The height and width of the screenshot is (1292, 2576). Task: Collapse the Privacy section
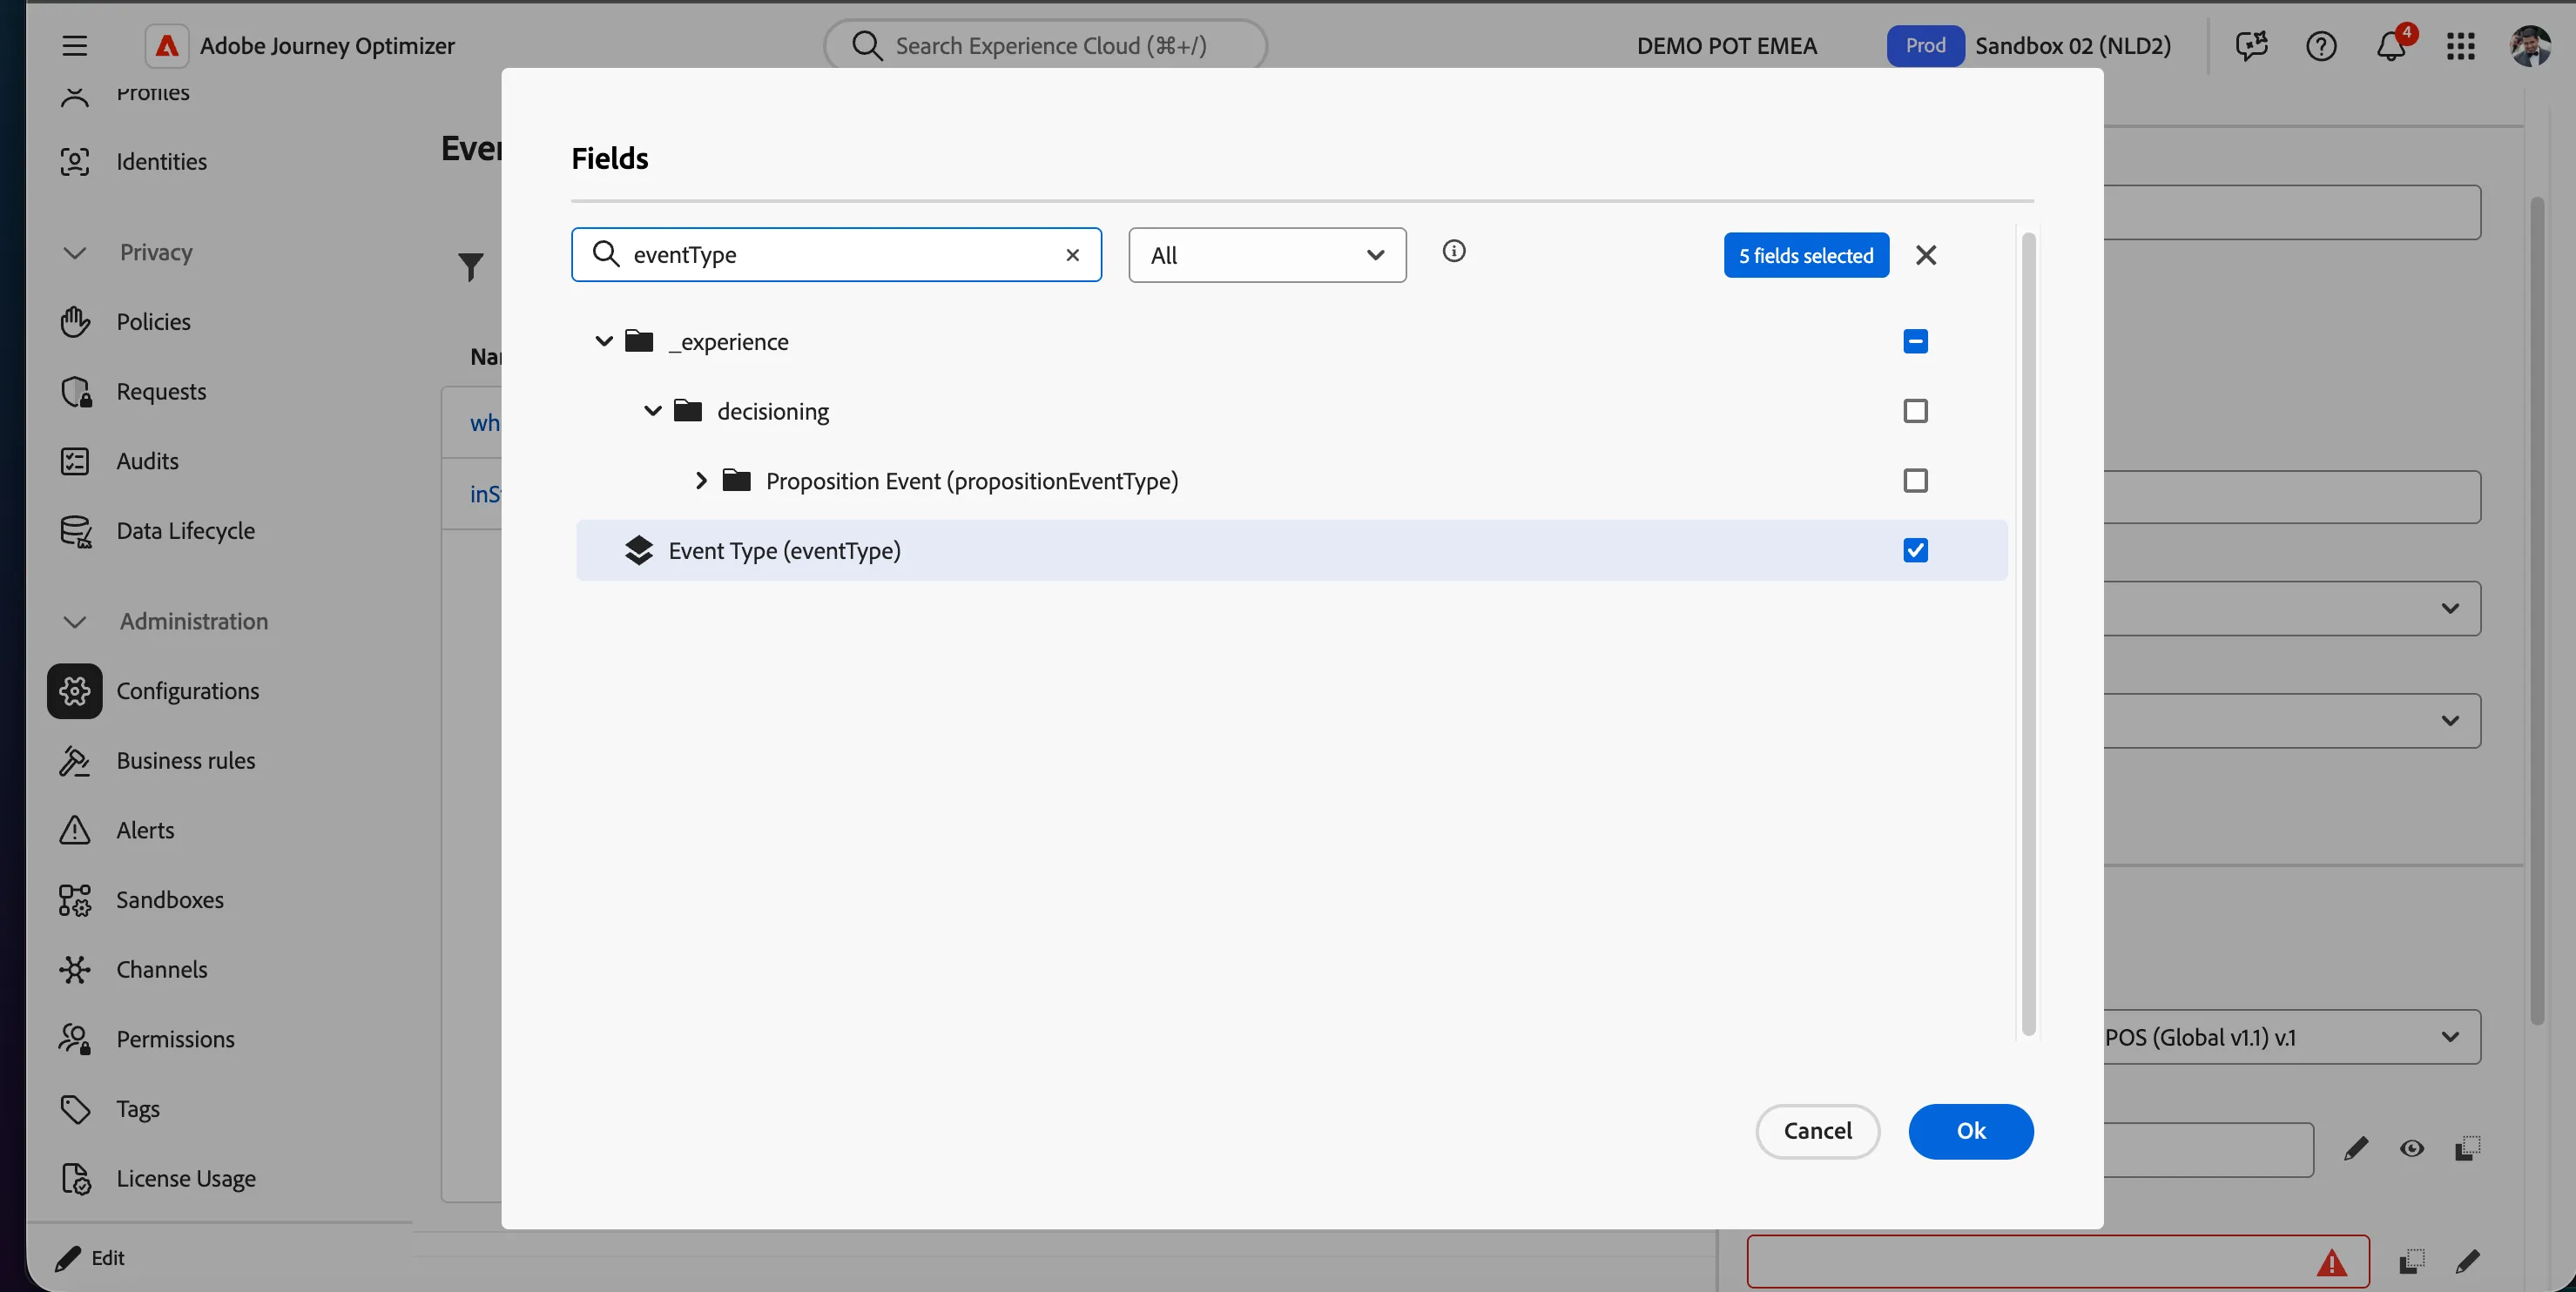point(75,253)
